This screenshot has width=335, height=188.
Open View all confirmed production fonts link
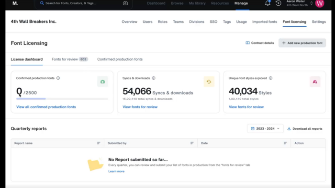pyautogui.click(x=46, y=107)
